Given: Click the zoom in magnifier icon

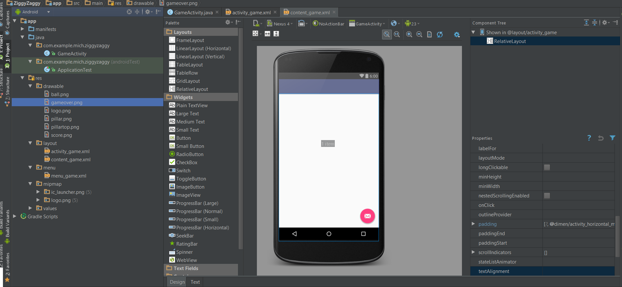Looking at the screenshot, I should click(x=409, y=35).
